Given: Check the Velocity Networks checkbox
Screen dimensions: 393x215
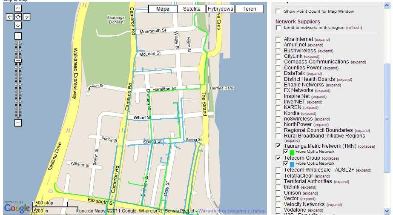Looking at the screenshot, I should (278, 204).
